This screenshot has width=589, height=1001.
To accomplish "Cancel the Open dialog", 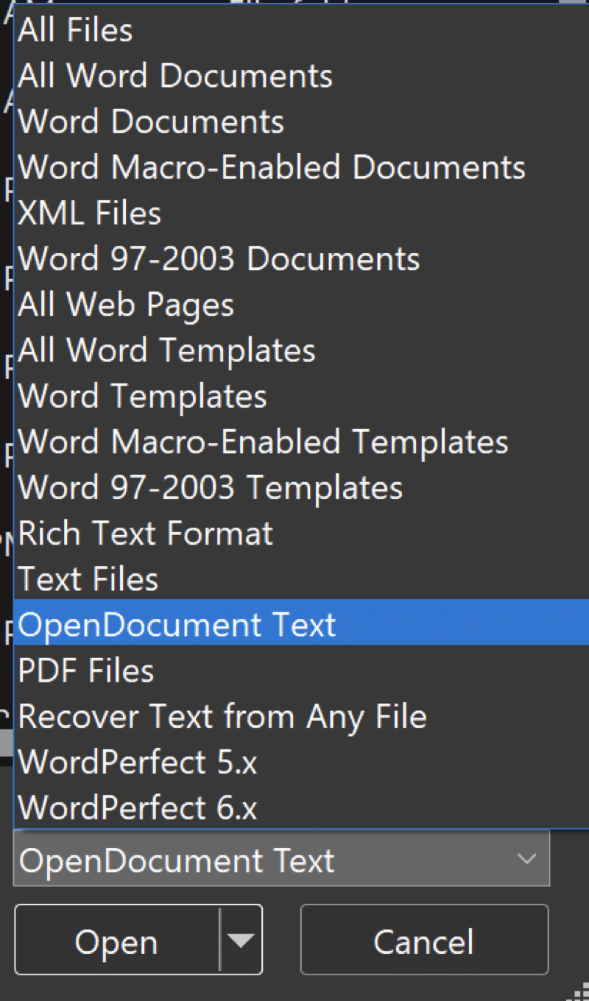I will 423,940.
